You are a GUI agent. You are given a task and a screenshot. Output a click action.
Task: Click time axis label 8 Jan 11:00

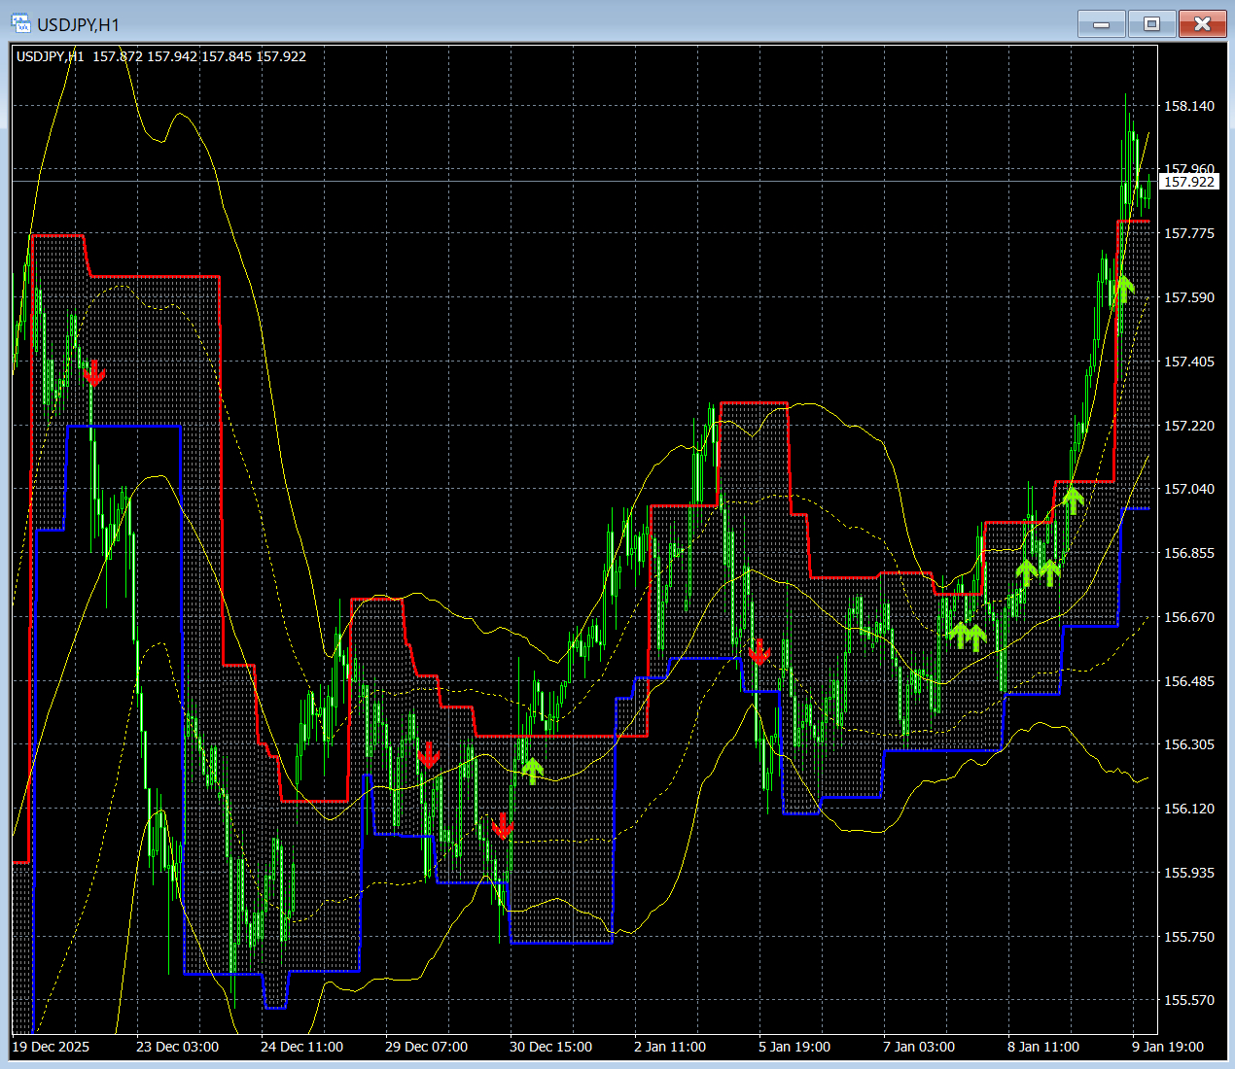point(1043,1047)
